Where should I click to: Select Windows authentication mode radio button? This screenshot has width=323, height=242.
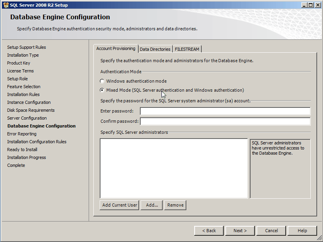(102, 81)
